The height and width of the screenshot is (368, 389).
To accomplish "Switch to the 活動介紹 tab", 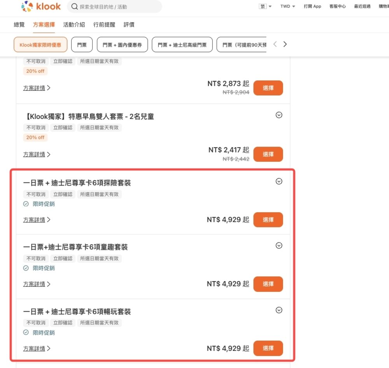I will (74, 24).
